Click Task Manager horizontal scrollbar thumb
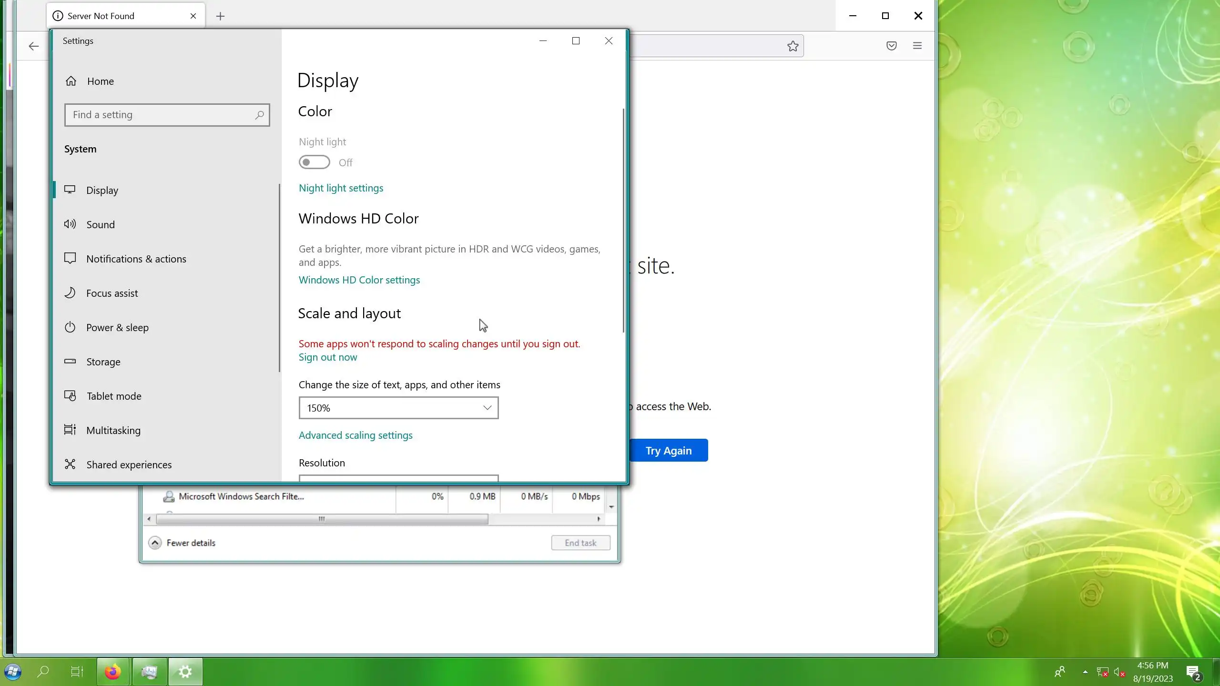Image resolution: width=1220 pixels, height=686 pixels. point(322,519)
